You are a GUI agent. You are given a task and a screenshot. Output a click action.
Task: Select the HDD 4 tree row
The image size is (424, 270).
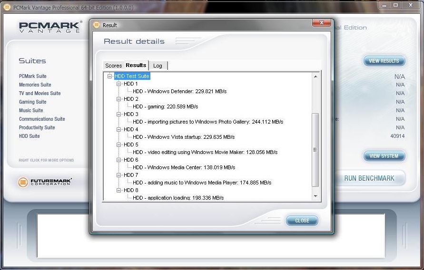coord(131,129)
